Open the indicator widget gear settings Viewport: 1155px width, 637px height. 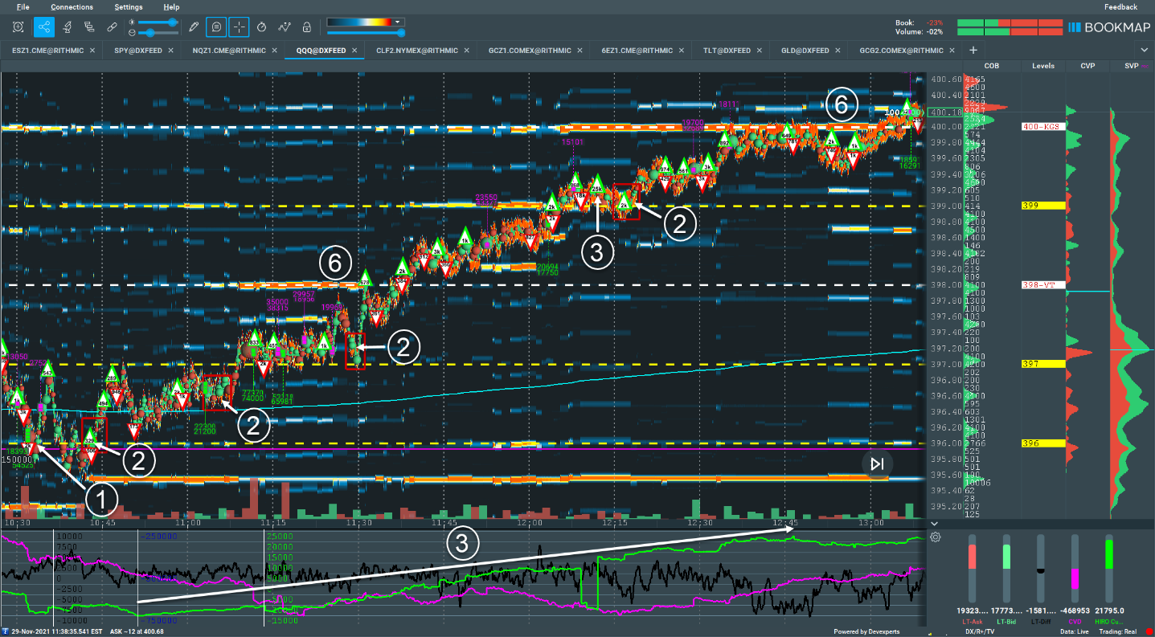pos(936,537)
